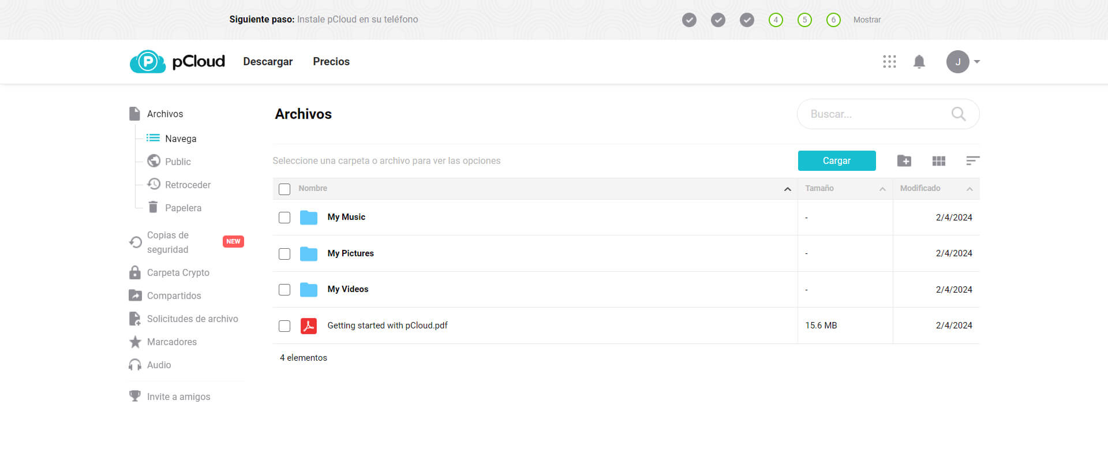The image size is (1108, 475).
Task: Click completed step three checkmark
Action: coord(747,20)
